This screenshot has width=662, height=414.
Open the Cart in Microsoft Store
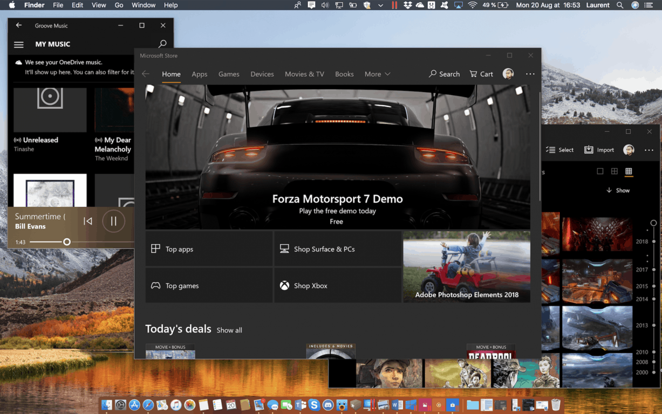(x=481, y=74)
